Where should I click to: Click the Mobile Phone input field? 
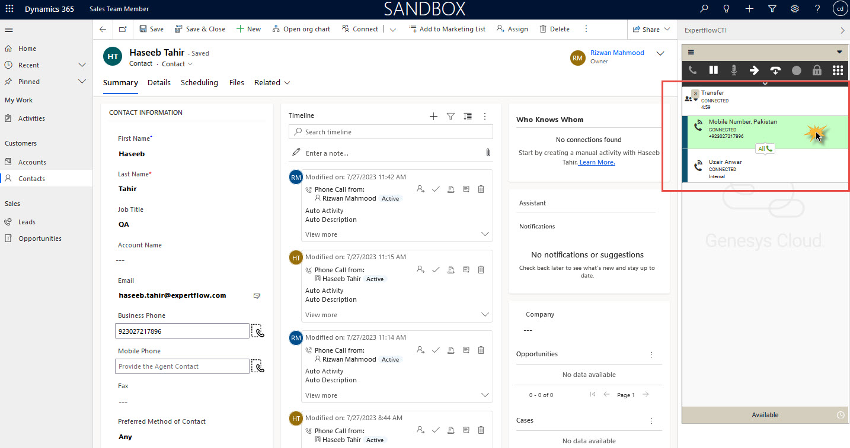(x=182, y=366)
